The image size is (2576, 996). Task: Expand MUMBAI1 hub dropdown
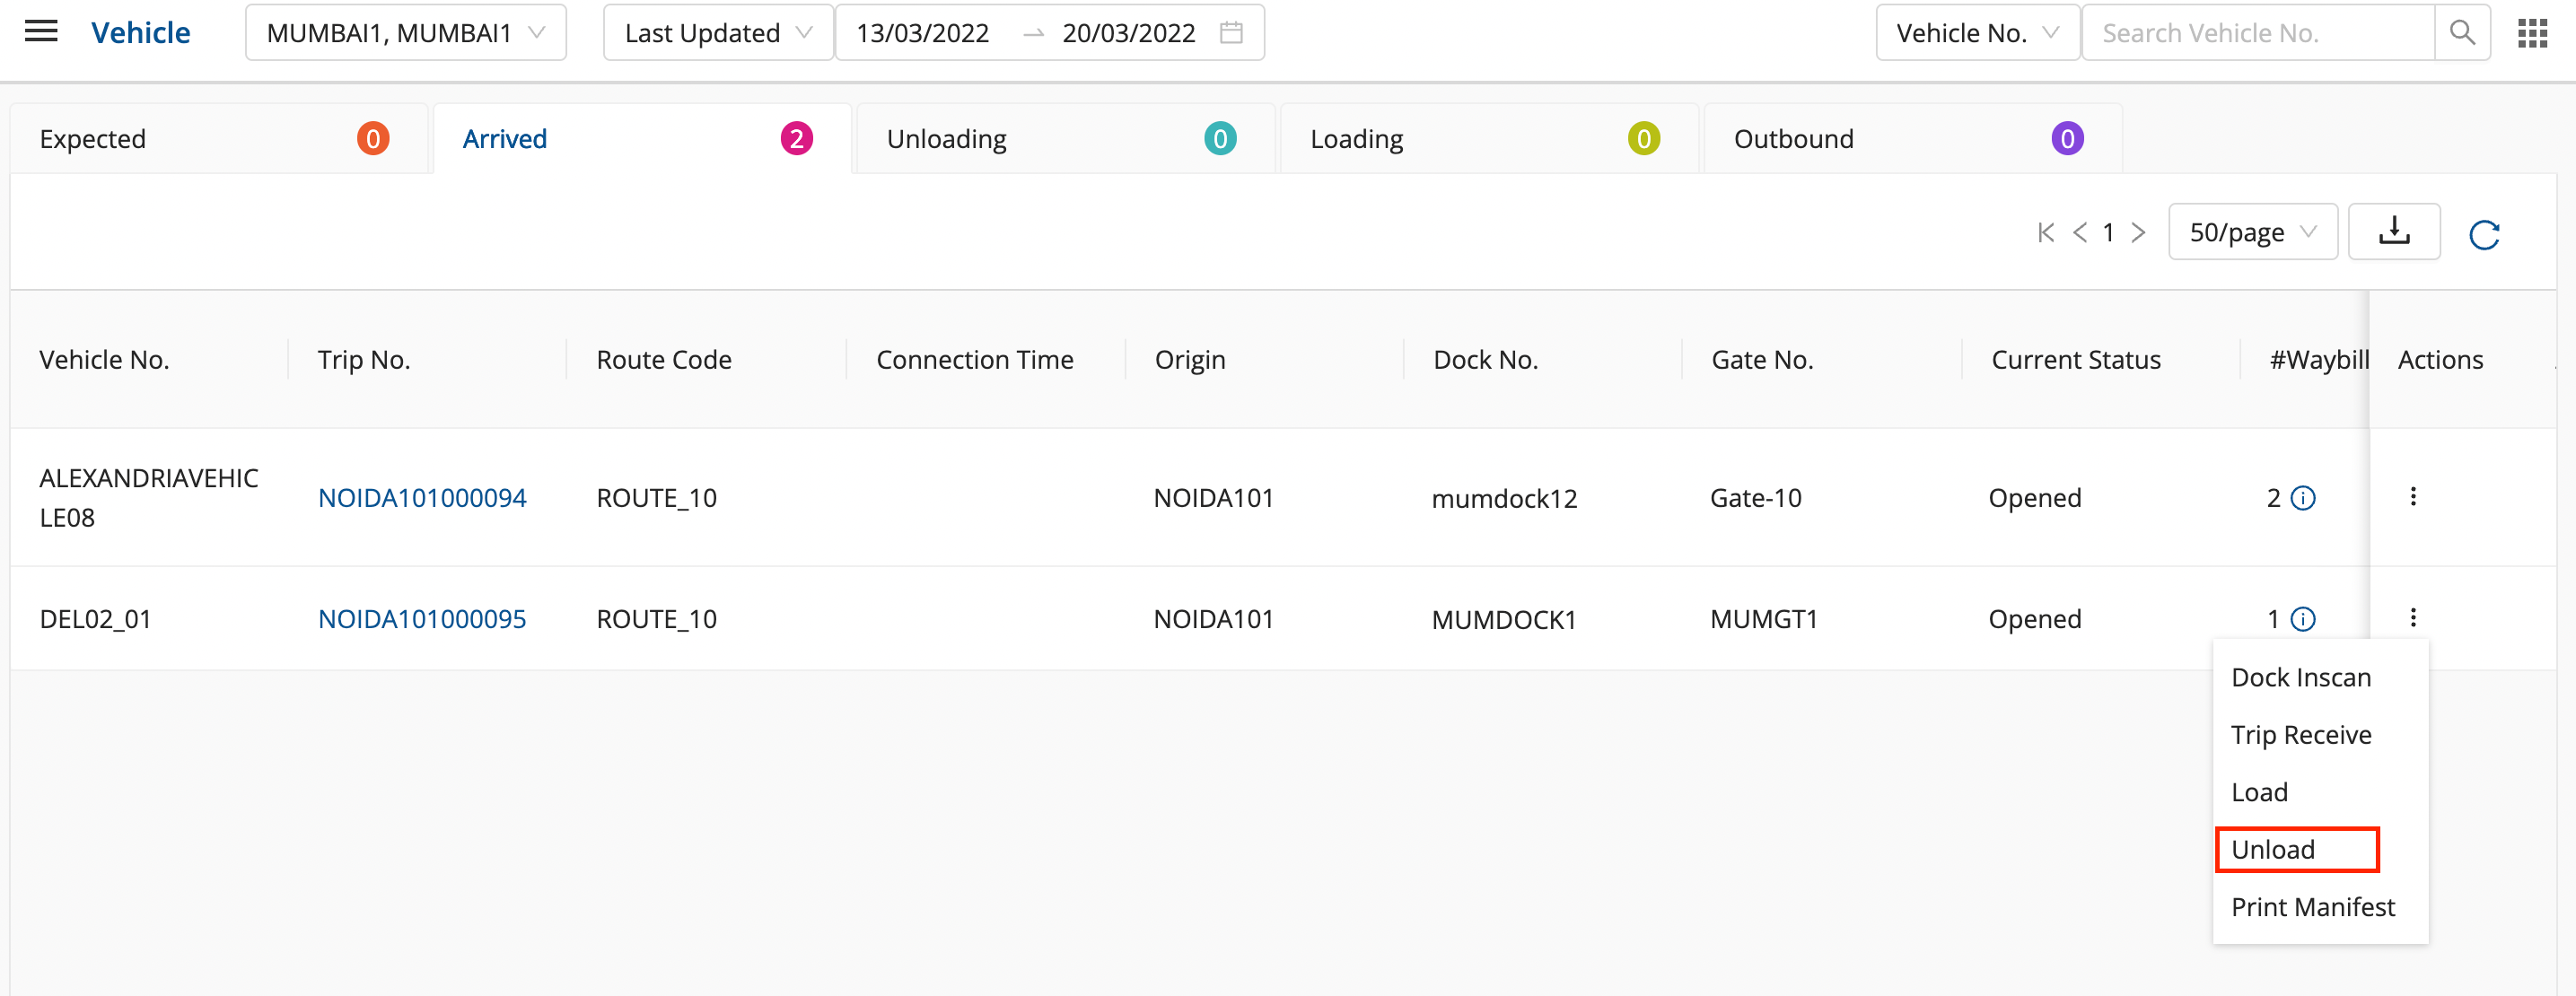point(405,33)
